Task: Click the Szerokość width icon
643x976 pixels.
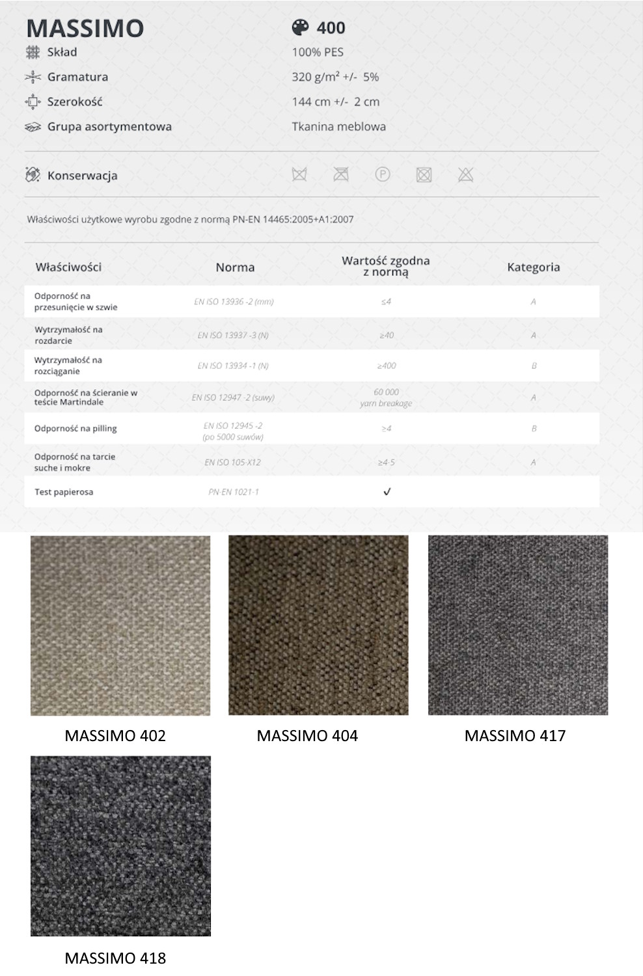Action: click(33, 102)
